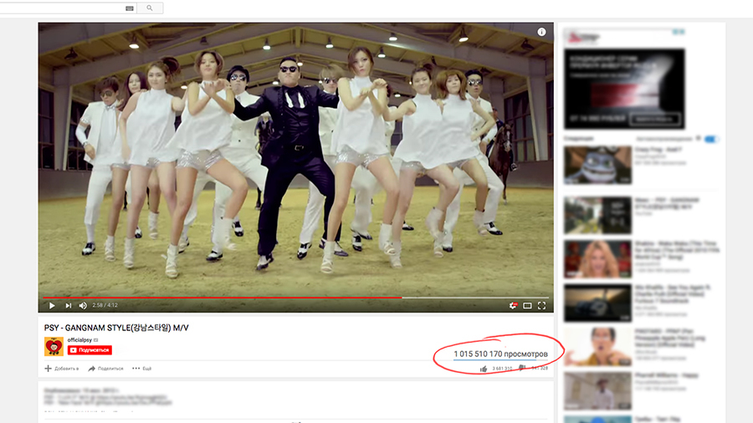The image size is (753, 423).
Task: Open the Wiz Khalifa See You Again thumbnail
Action: click(x=598, y=303)
